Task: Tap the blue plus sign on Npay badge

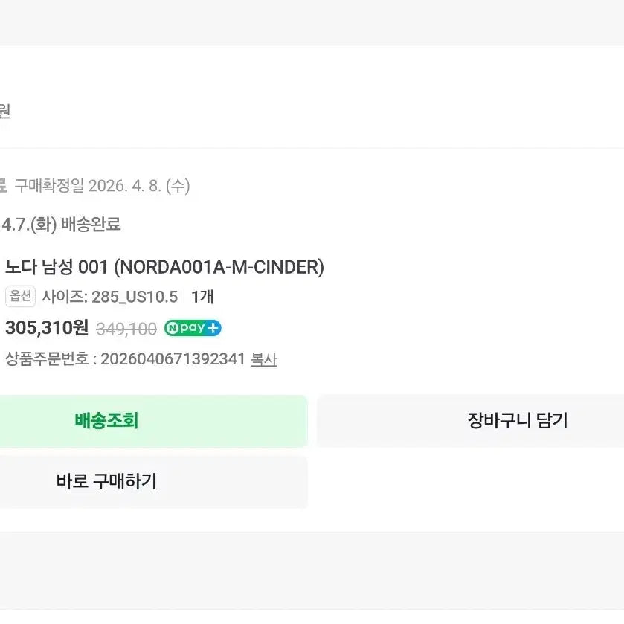Action: [213, 328]
